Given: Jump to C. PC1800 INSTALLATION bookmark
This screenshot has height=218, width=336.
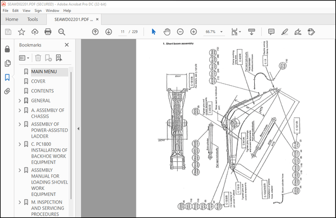Looking at the screenshot, I should (x=49, y=153).
